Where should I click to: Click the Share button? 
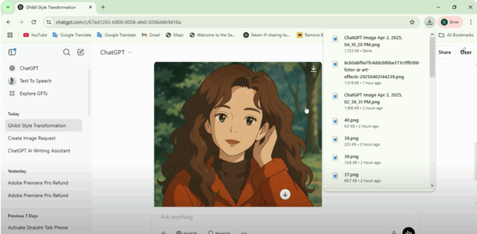pyautogui.click(x=444, y=52)
